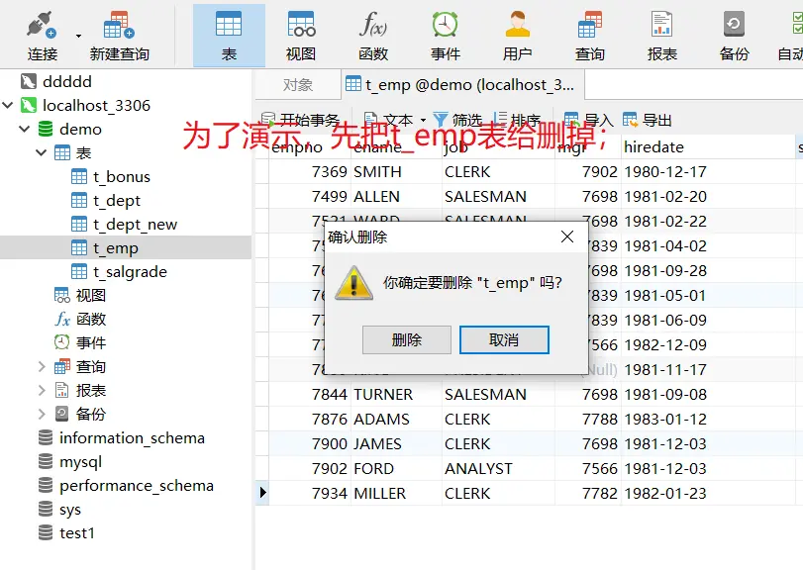Screen dimensions: 803x570
Task: Click the 导入 import button
Action: coord(588,121)
